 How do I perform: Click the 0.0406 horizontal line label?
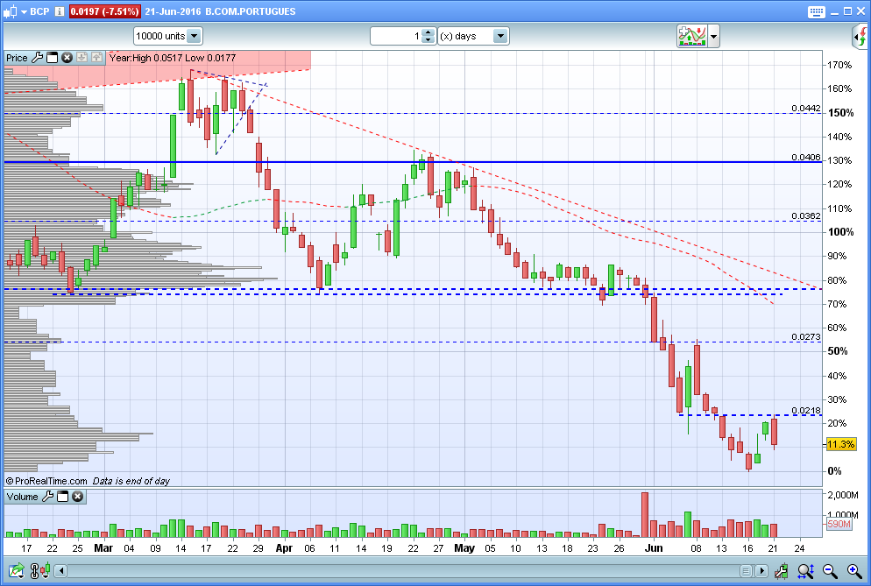coord(806,157)
